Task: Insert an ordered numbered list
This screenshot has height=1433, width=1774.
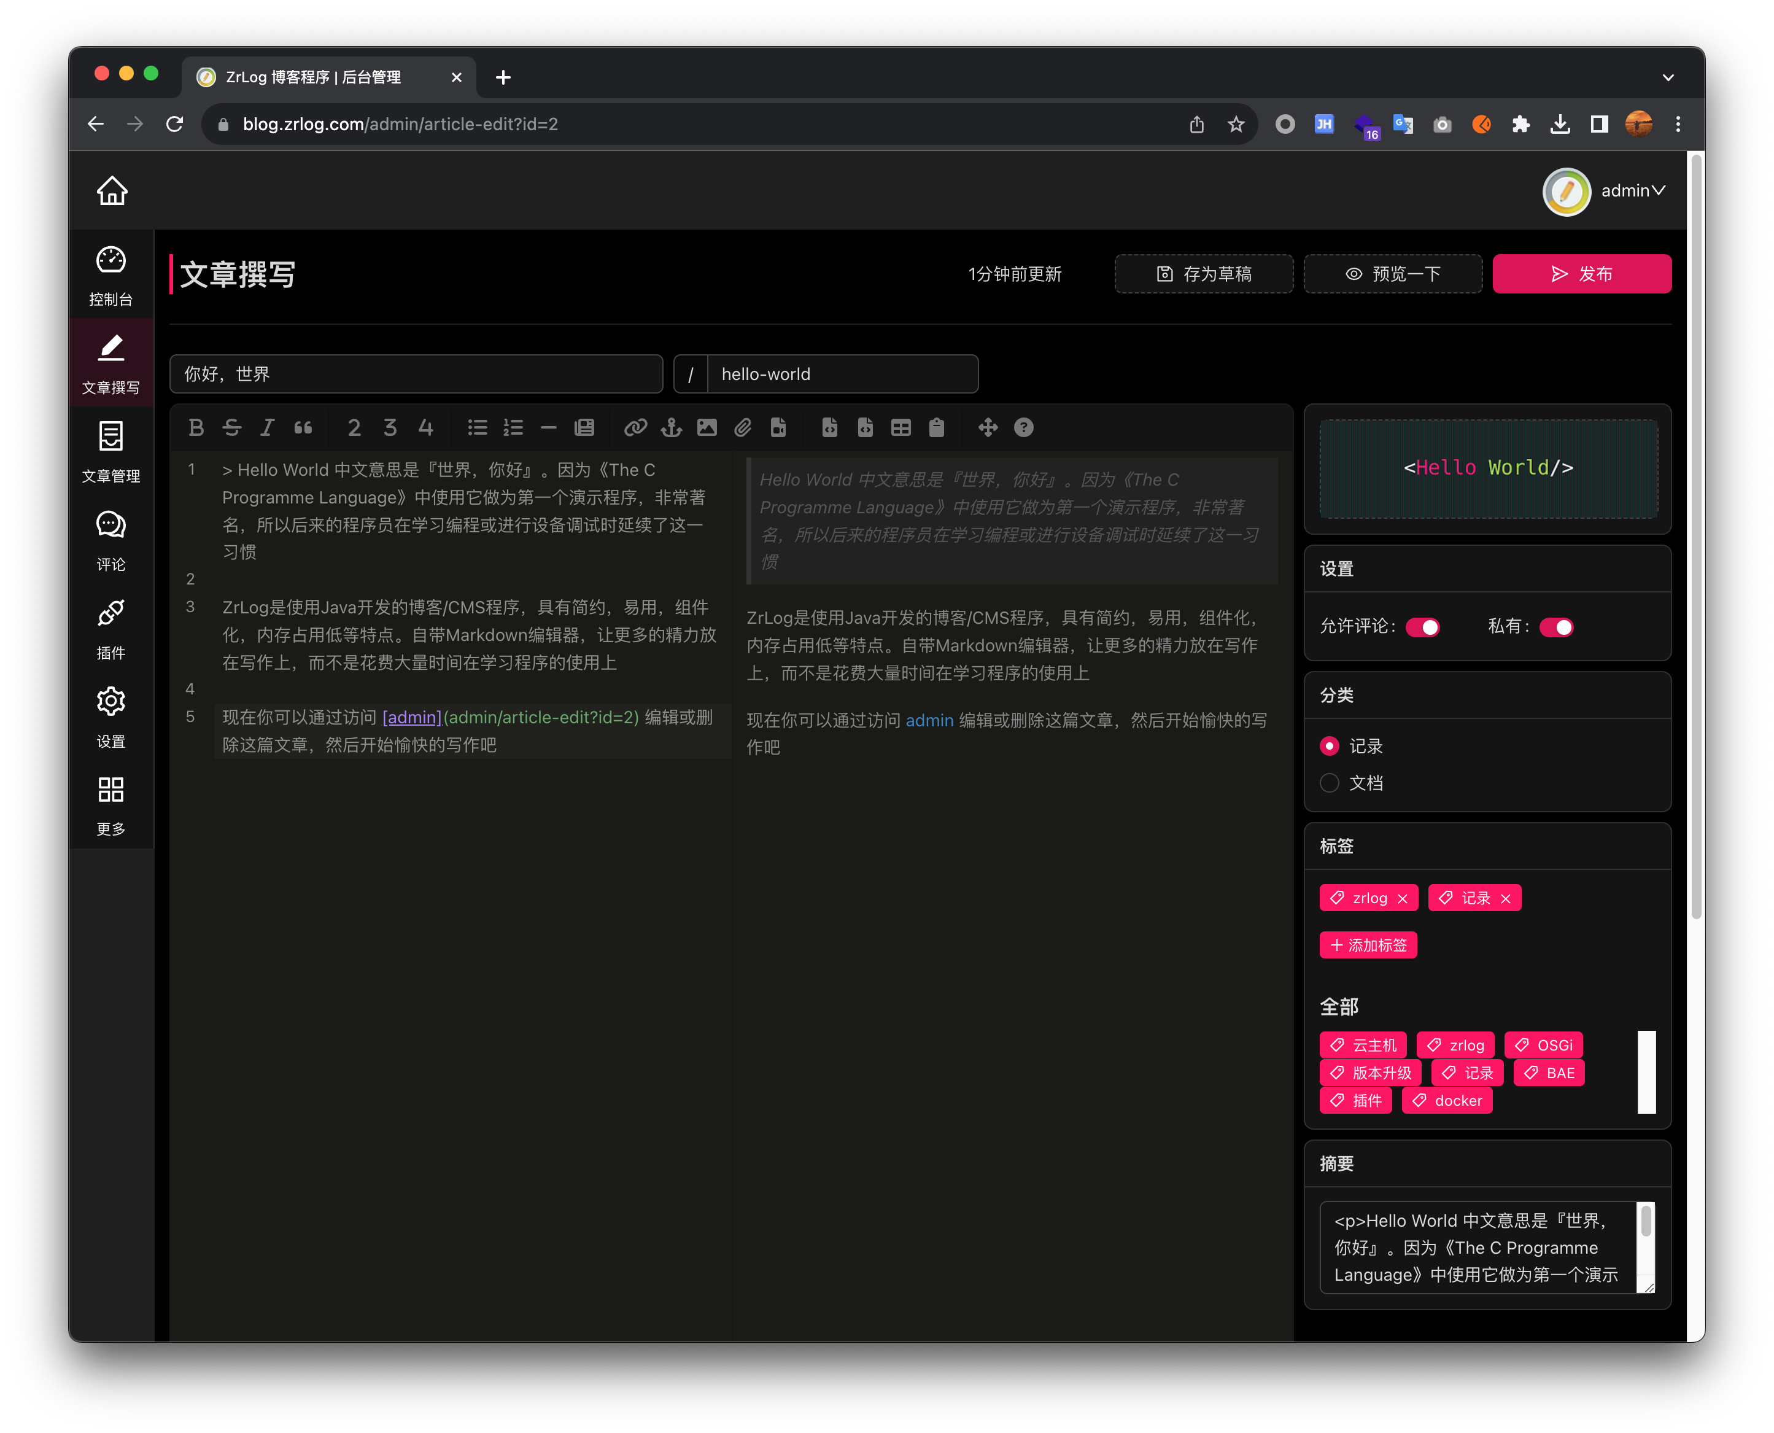Action: click(513, 427)
